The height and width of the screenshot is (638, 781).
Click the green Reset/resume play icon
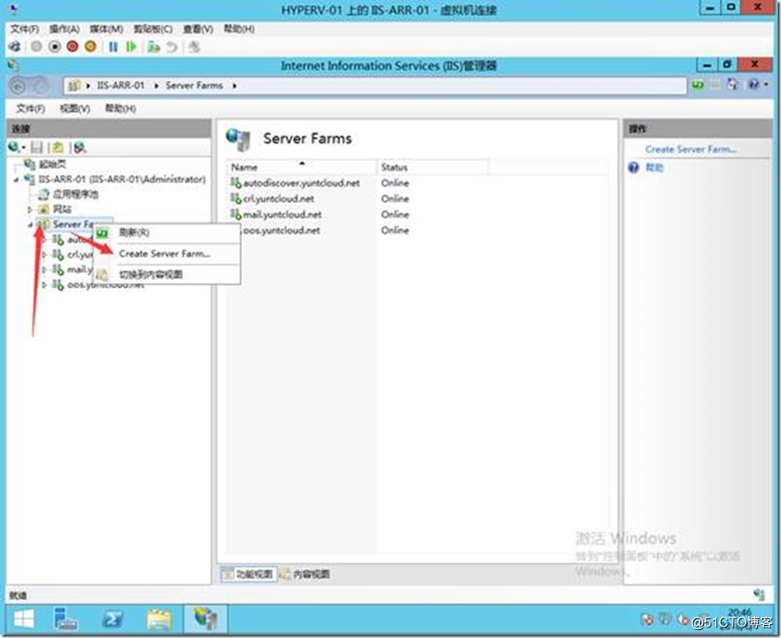pos(131,47)
